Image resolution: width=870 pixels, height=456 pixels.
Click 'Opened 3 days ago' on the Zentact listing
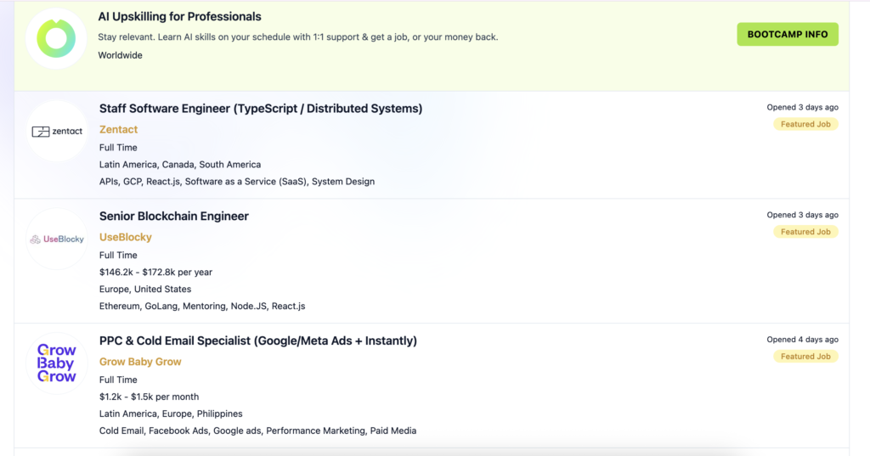[802, 107]
